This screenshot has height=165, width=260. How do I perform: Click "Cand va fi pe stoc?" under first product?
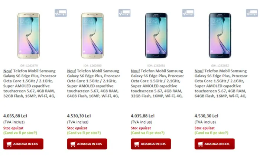click(21, 133)
